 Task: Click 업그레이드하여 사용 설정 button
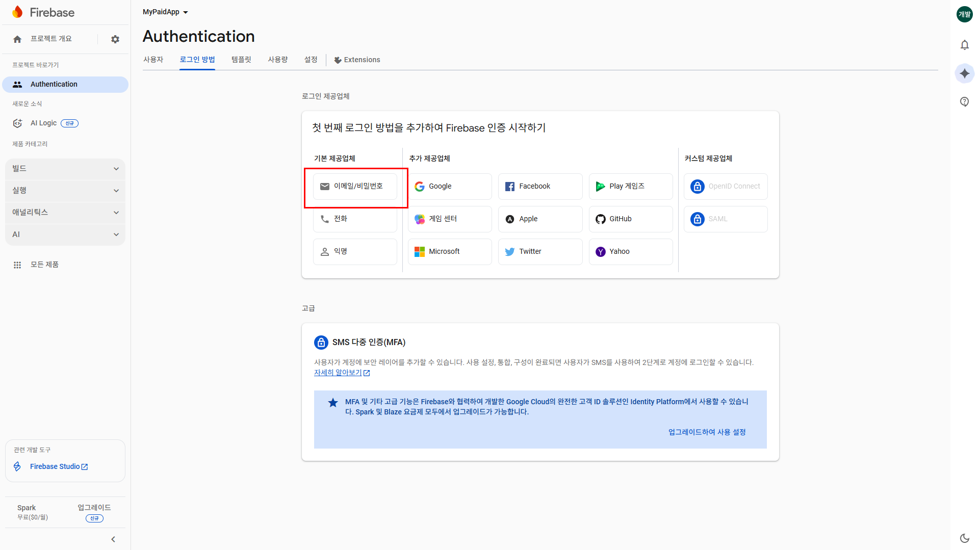click(x=707, y=432)
